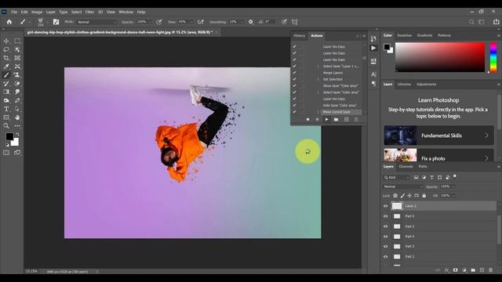Click the foreground color swatch in toolbox

9,136
